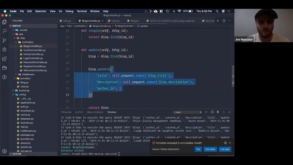The width and height of the screenshot is (293, 165).
Task: Switch to the BlogController.py editor tab
Action: point(91,21)
